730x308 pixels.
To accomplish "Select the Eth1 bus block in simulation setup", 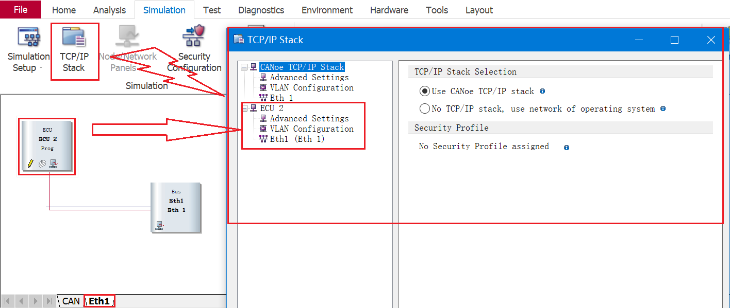I will (176, 207).
